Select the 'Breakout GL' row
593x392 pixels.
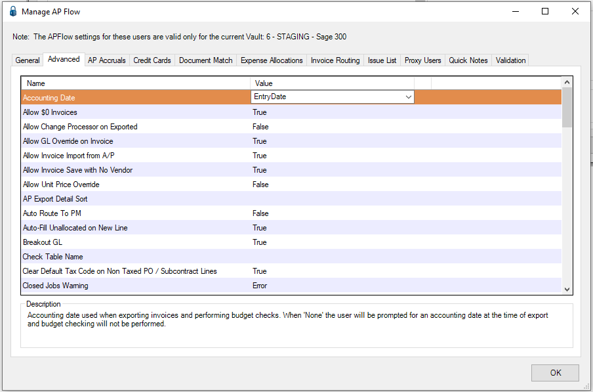click(292, 242)
